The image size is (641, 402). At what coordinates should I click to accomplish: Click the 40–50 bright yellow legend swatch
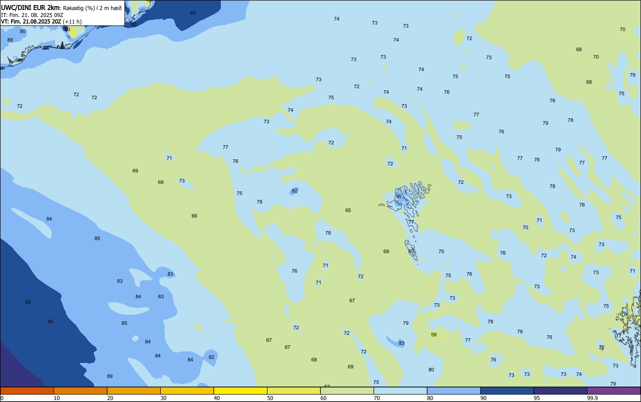click(x=240, y=390)
